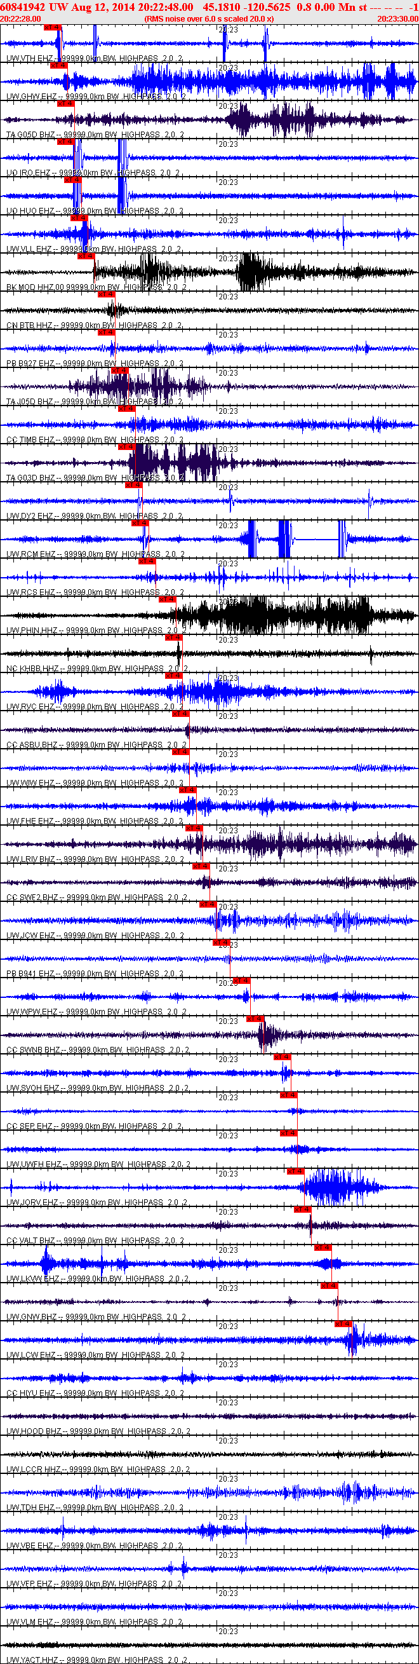Click the red pick flag on CN.BTB trace
Screen dimensions: 419x1664
tap(106, 294)
